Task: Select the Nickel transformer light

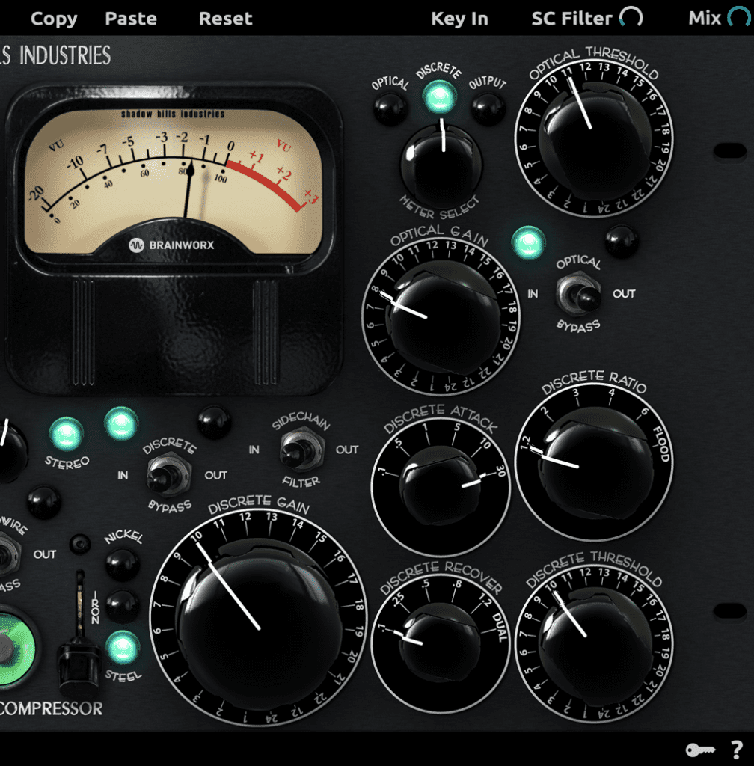Action: click(122, 564)
